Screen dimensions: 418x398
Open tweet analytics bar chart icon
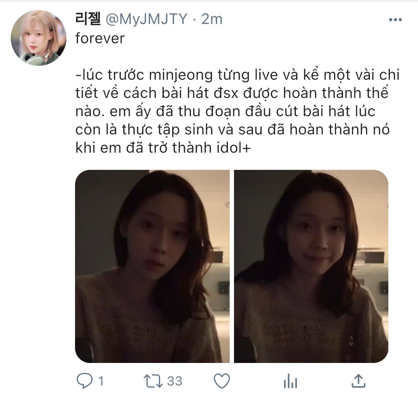[290, 381]
